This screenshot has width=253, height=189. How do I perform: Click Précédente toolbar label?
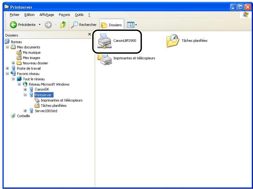tap(27, 25)
